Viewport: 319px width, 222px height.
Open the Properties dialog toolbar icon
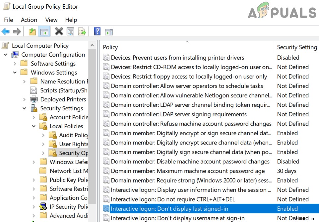pos(70,31)
